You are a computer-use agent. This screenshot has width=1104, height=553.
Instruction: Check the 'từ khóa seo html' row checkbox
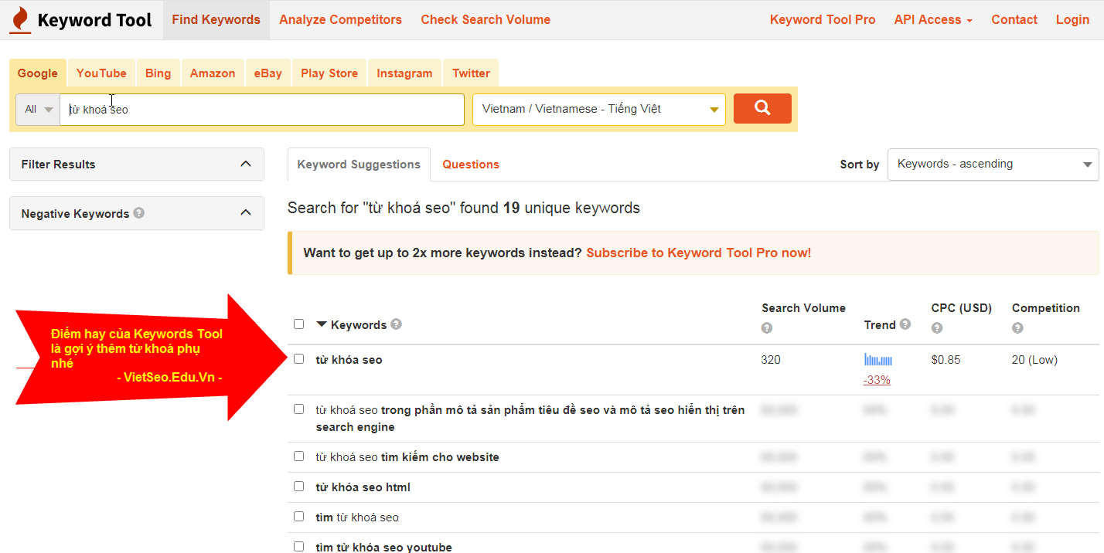pyautogui.click(x=298, y=486)
